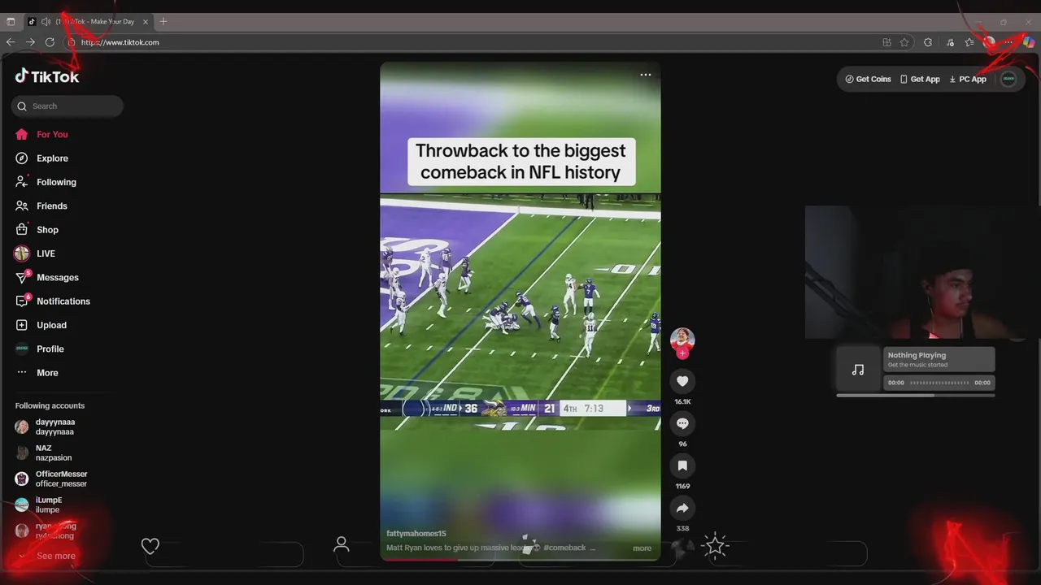Image resolution: width=1041 pixels, height=585 pixels.
Task: Click the TikTok logo
Action: [47, 76]
